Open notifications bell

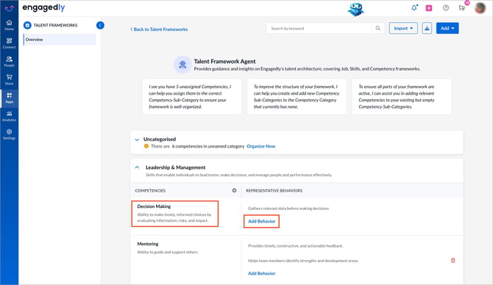(x=414, y=8)
